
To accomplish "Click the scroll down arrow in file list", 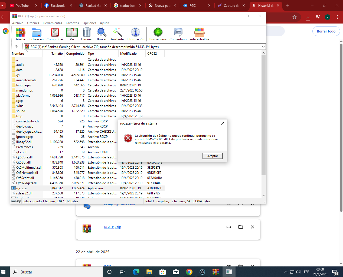I will click(263, 195).
